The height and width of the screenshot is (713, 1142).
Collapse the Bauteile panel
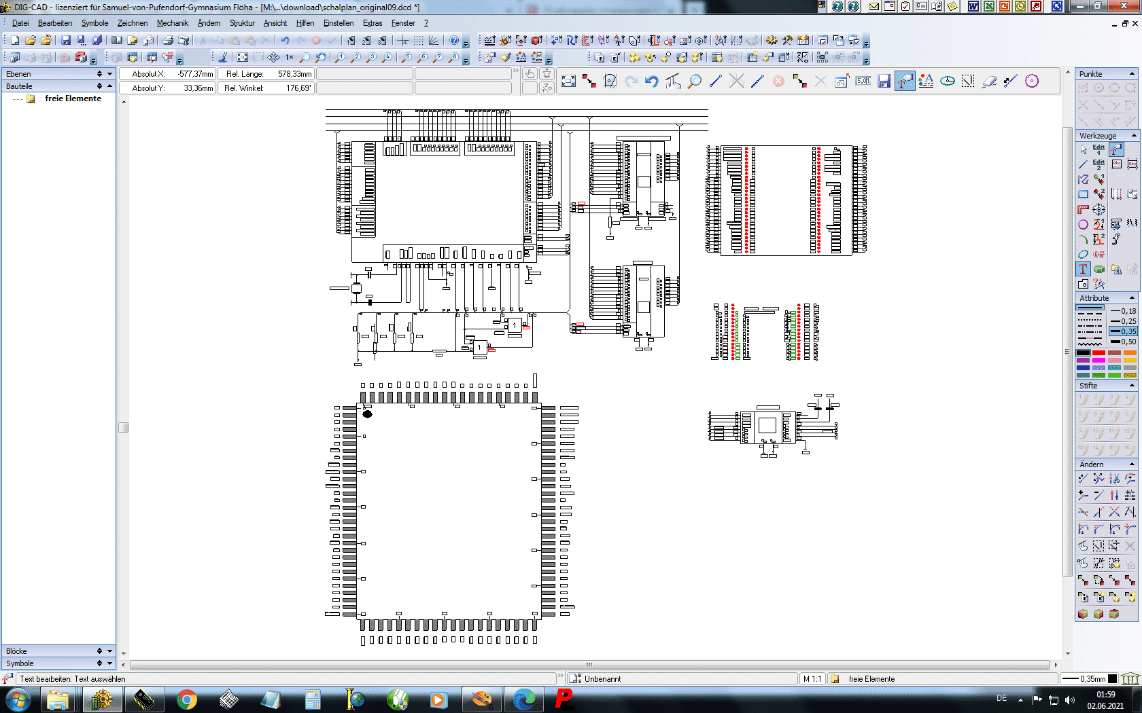click(109, 86)
